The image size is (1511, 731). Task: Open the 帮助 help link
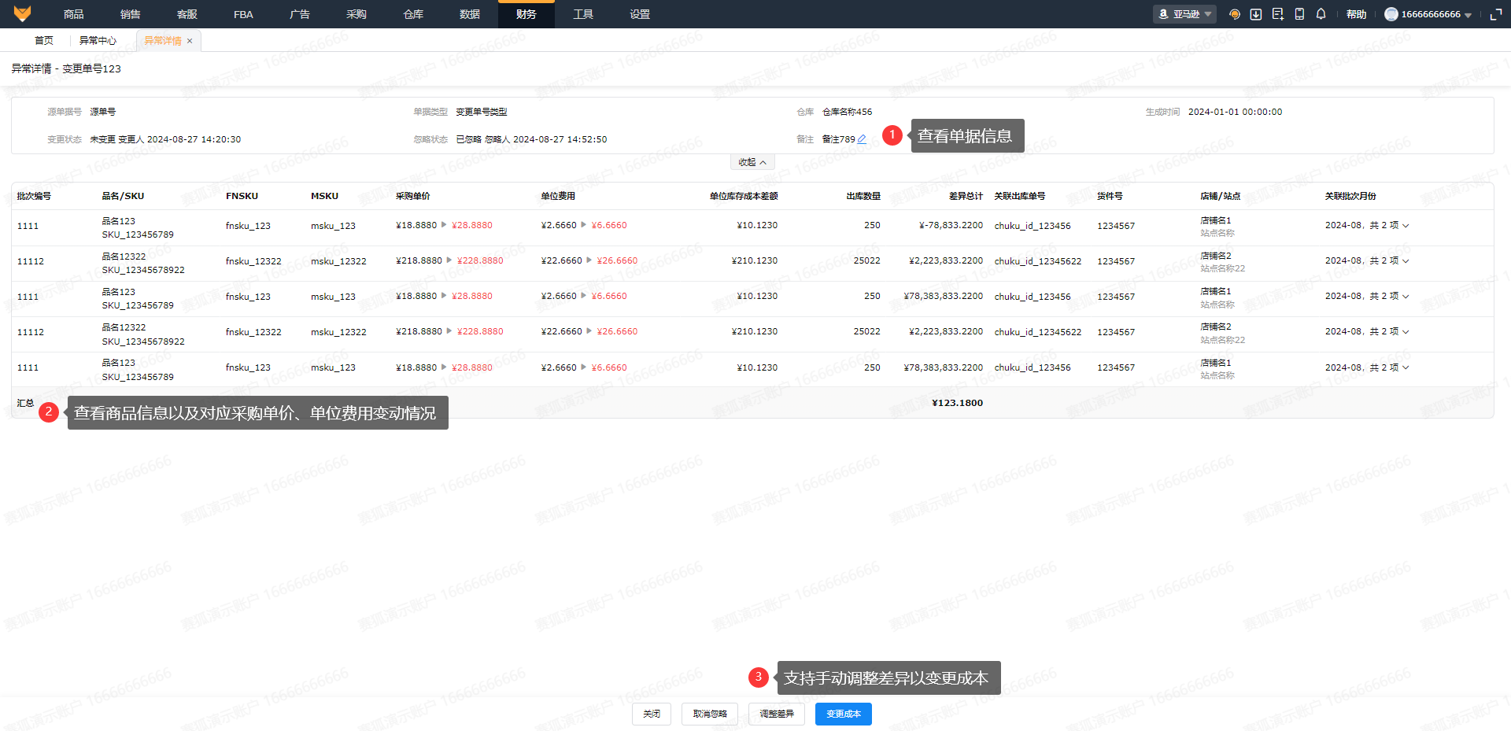point(1357,14)
